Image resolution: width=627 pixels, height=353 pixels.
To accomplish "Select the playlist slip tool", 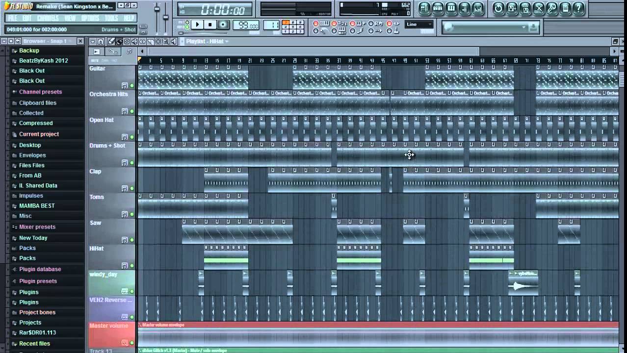I will coord(142,42).
